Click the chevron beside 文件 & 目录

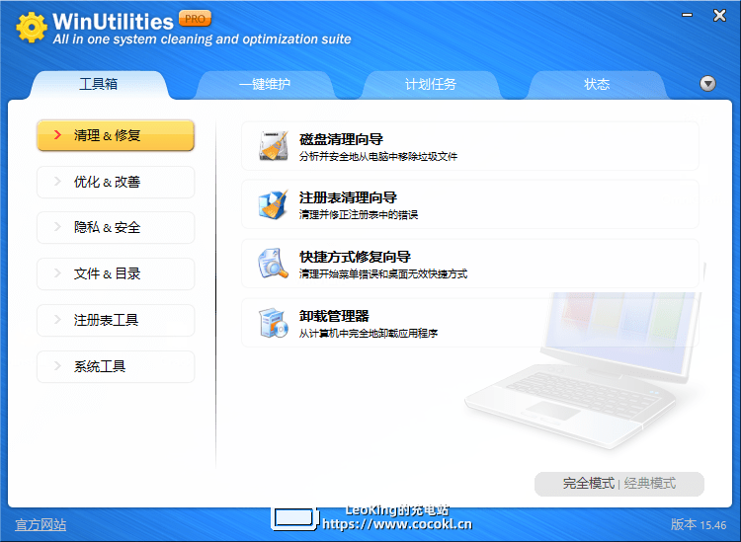tap(57, 273)
